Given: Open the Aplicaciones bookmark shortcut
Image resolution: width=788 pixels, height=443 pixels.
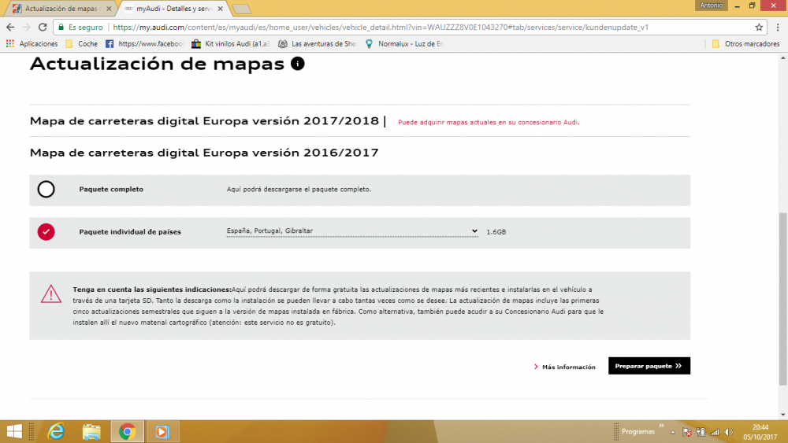Looking at the screenshot, I should 32,44.
